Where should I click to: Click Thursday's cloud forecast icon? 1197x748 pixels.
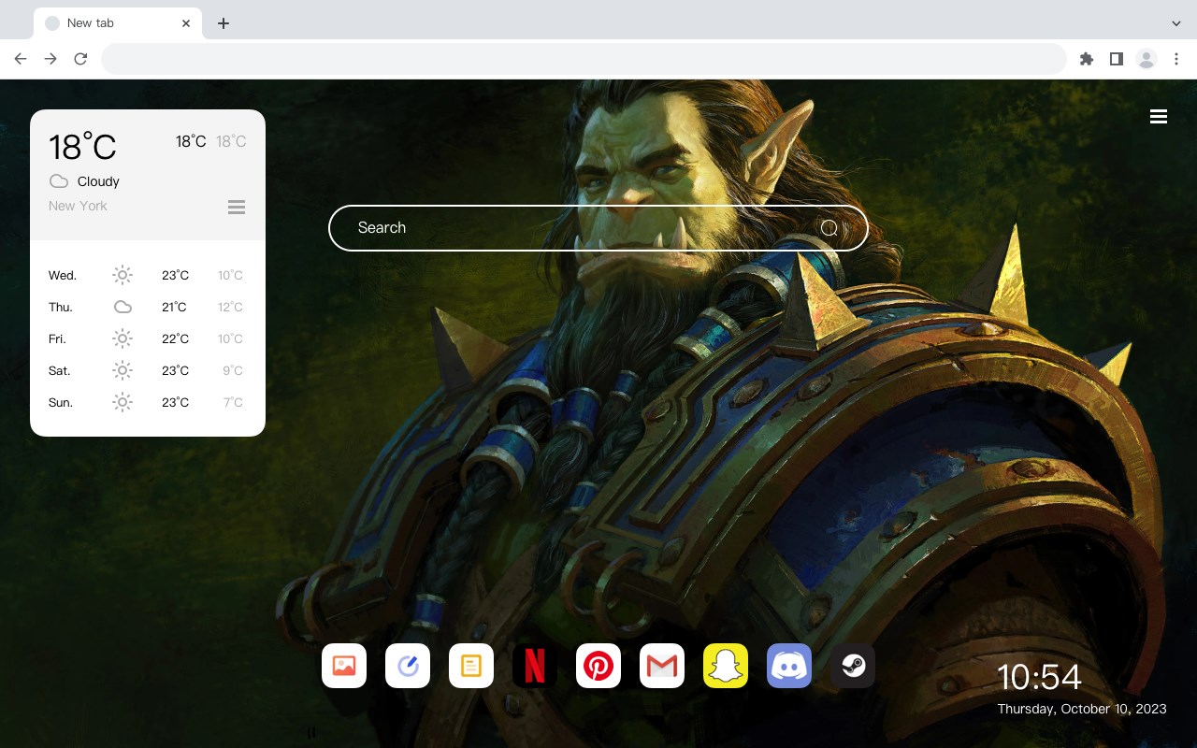tap(123, 307)
